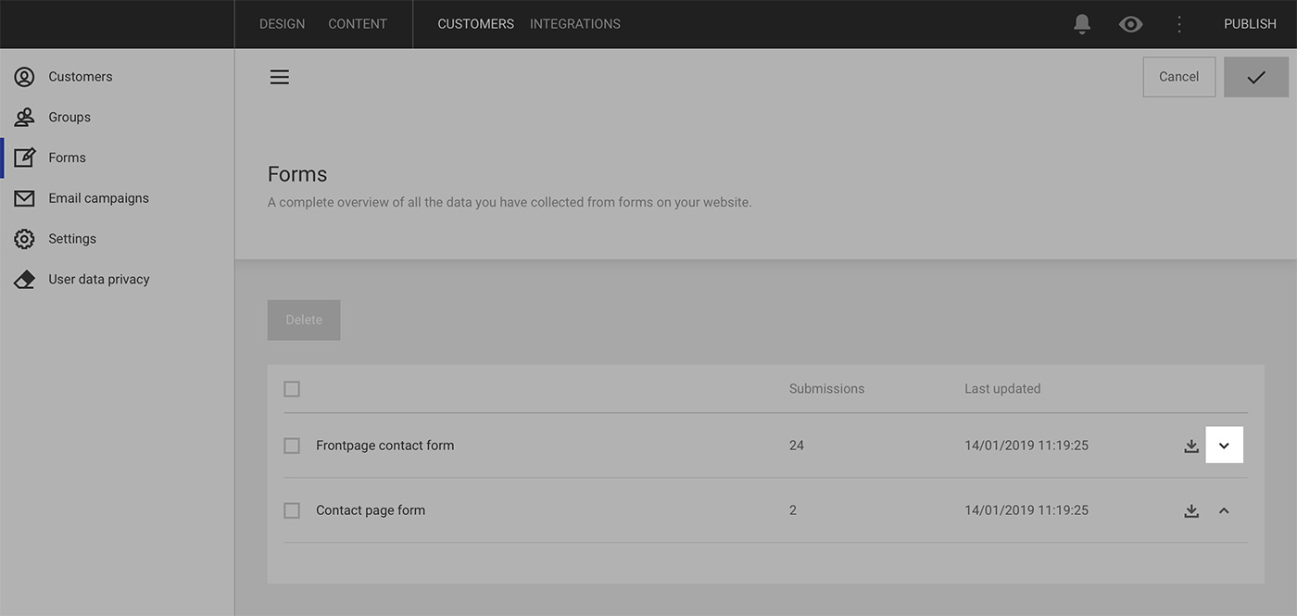Open the Content tab
Image resolution: width=1297 pixels, height=616 pixels.
[x=358, y=24]
